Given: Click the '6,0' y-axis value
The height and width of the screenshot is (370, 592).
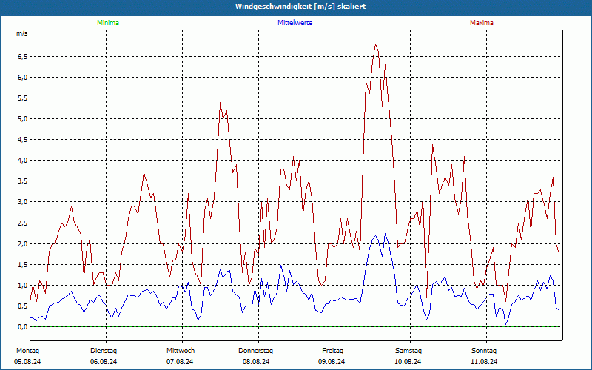Looking at the screenshot, I should tap(23, 78).
